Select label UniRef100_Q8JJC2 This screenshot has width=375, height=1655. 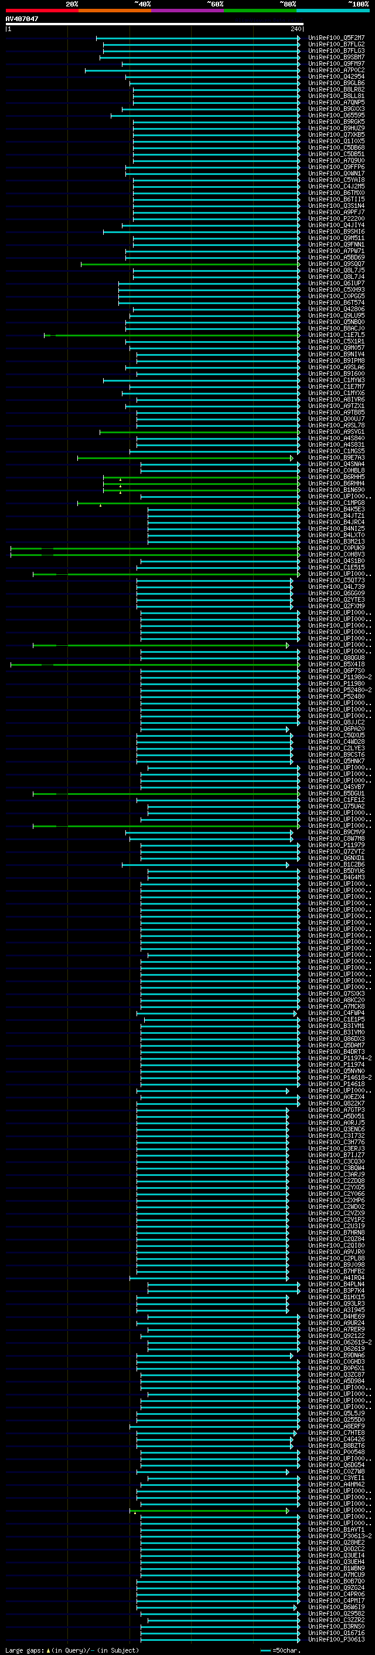click(x=336, y=722)
